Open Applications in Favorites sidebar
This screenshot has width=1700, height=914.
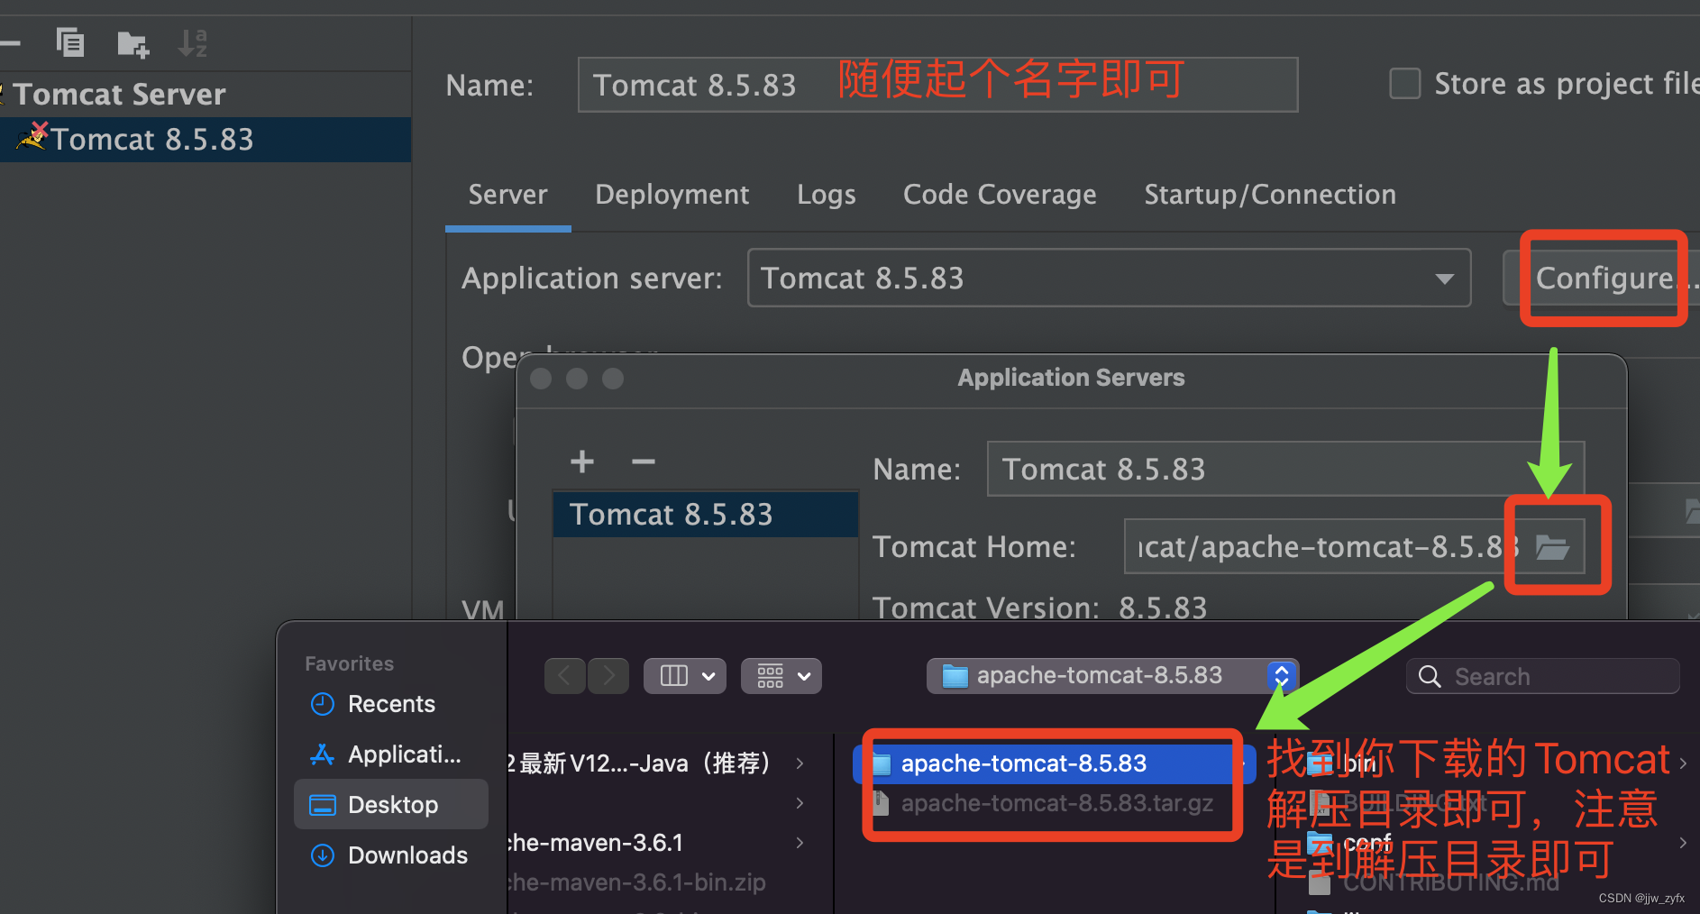coord(391,754)
